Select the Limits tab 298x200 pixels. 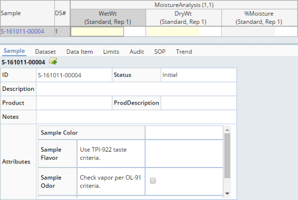[x=111, y=52]
